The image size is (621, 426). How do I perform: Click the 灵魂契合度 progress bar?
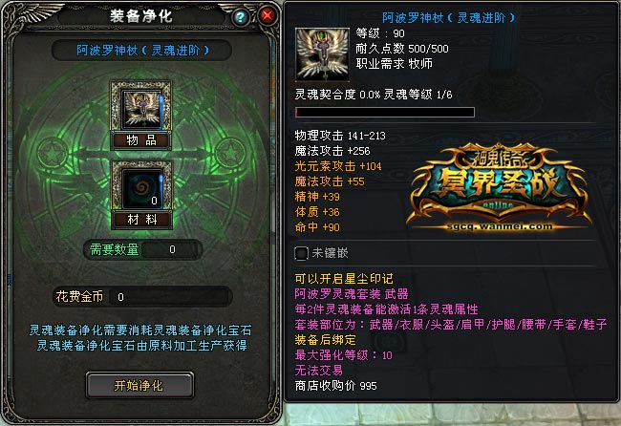[385, 112]
